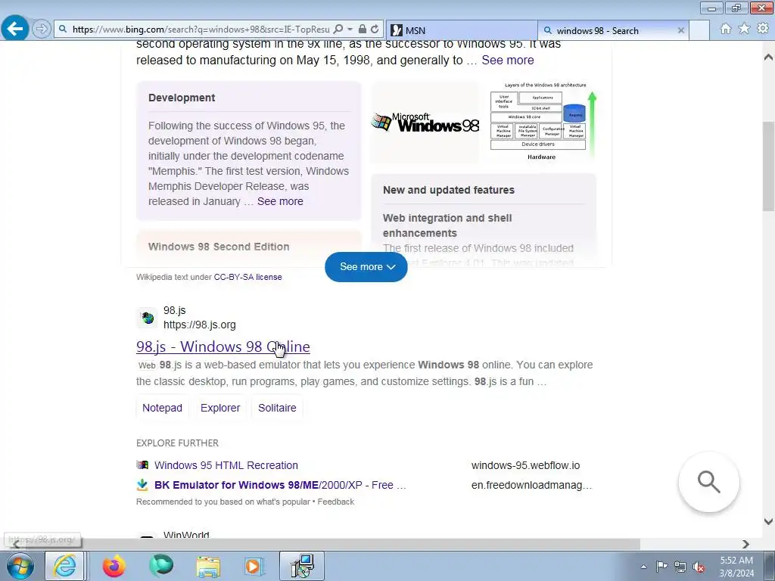Open a new blank tab
Viewport: 775px width, 581px height.
click(699, 30)
